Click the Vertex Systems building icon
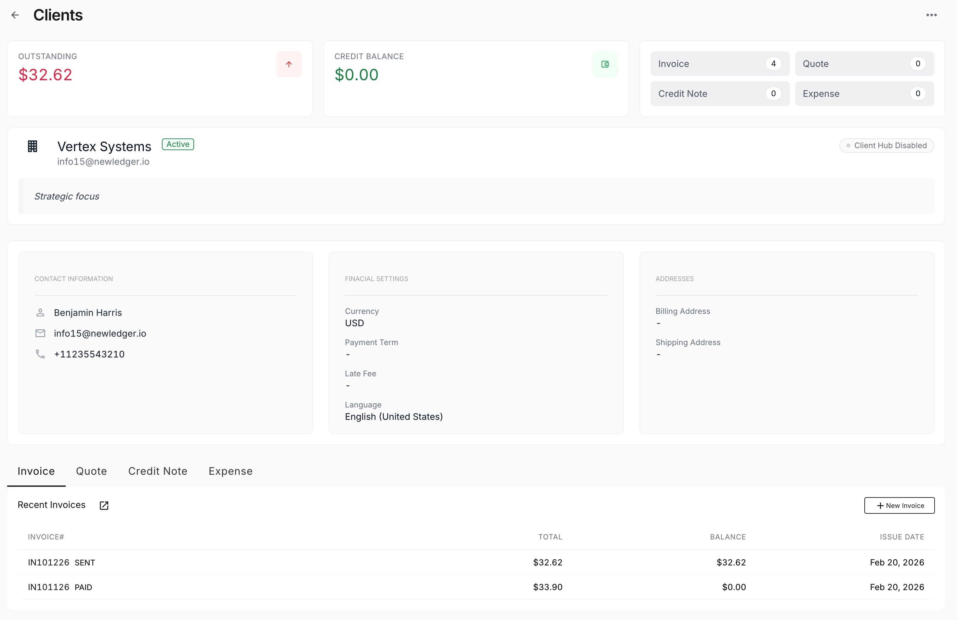The image size is (957, 620). point(32,146)
